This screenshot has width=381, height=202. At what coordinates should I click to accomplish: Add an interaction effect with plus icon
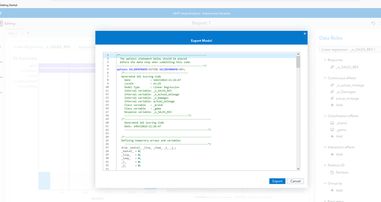332,154
